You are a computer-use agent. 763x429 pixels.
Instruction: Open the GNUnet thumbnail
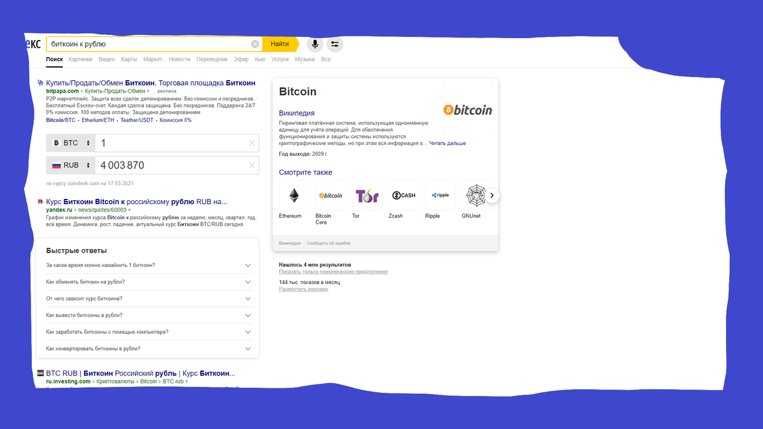point(476,195)
